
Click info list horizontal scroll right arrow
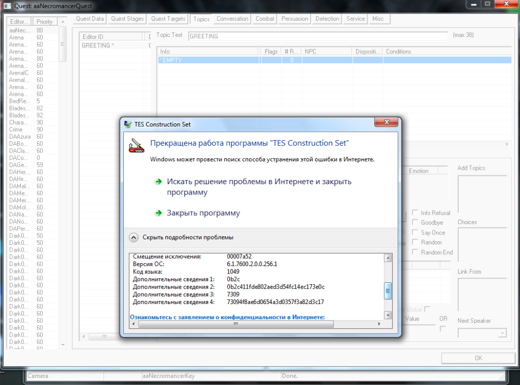[506, 144]
